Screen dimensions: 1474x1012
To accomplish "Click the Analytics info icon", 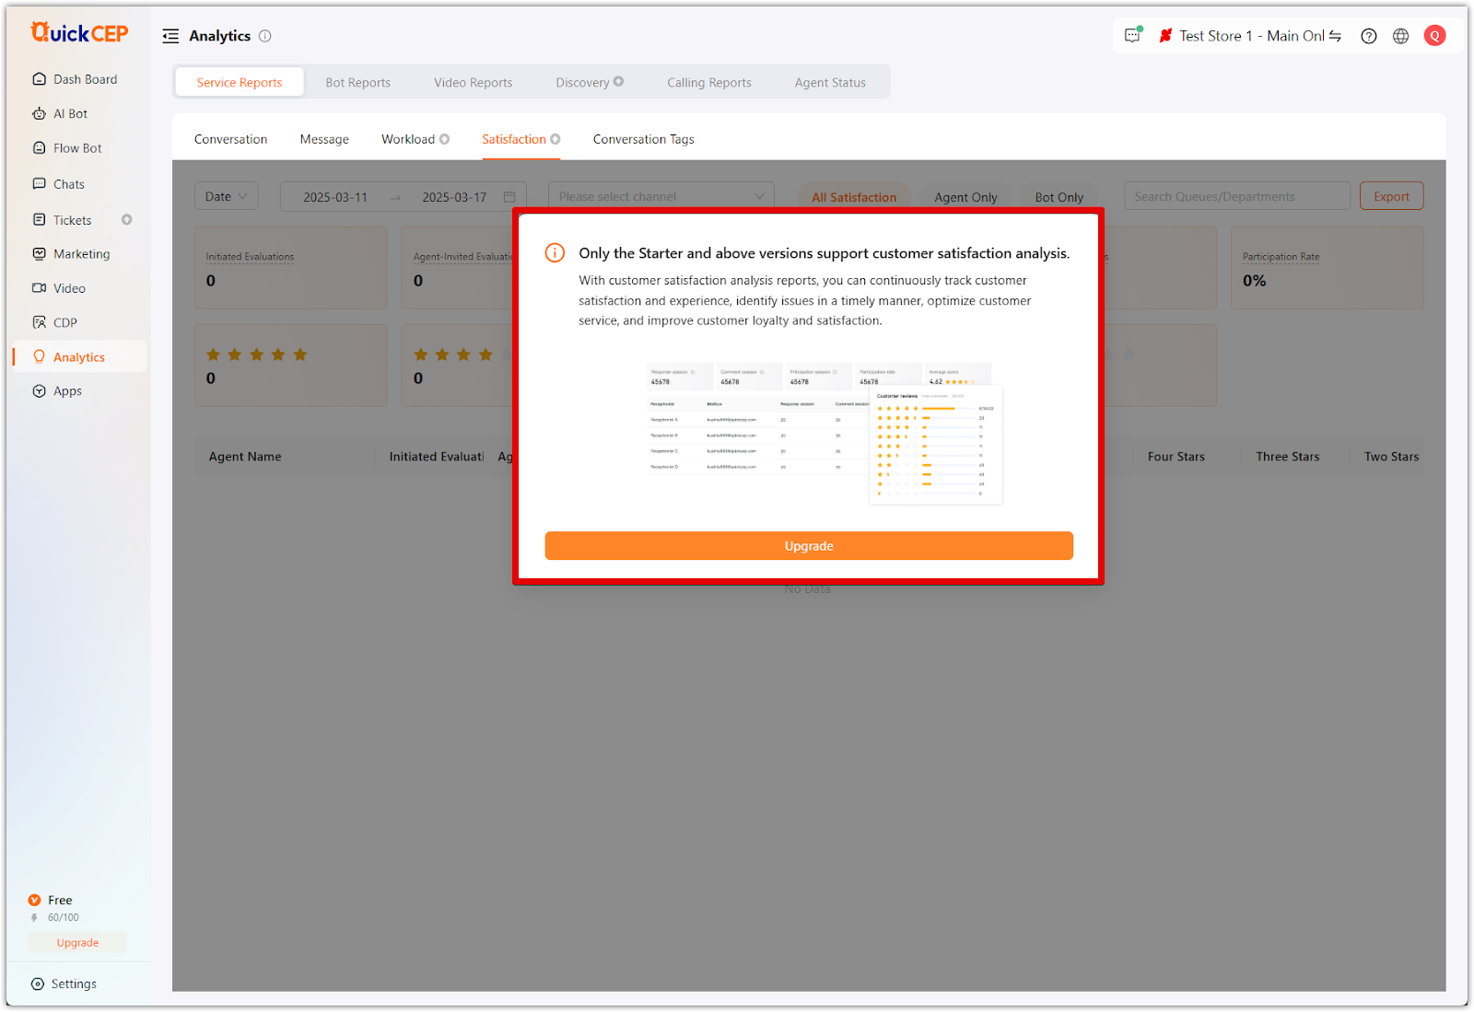I will (265, 36).
